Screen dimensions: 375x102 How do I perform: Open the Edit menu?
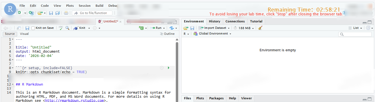click(x=33, y=5)
